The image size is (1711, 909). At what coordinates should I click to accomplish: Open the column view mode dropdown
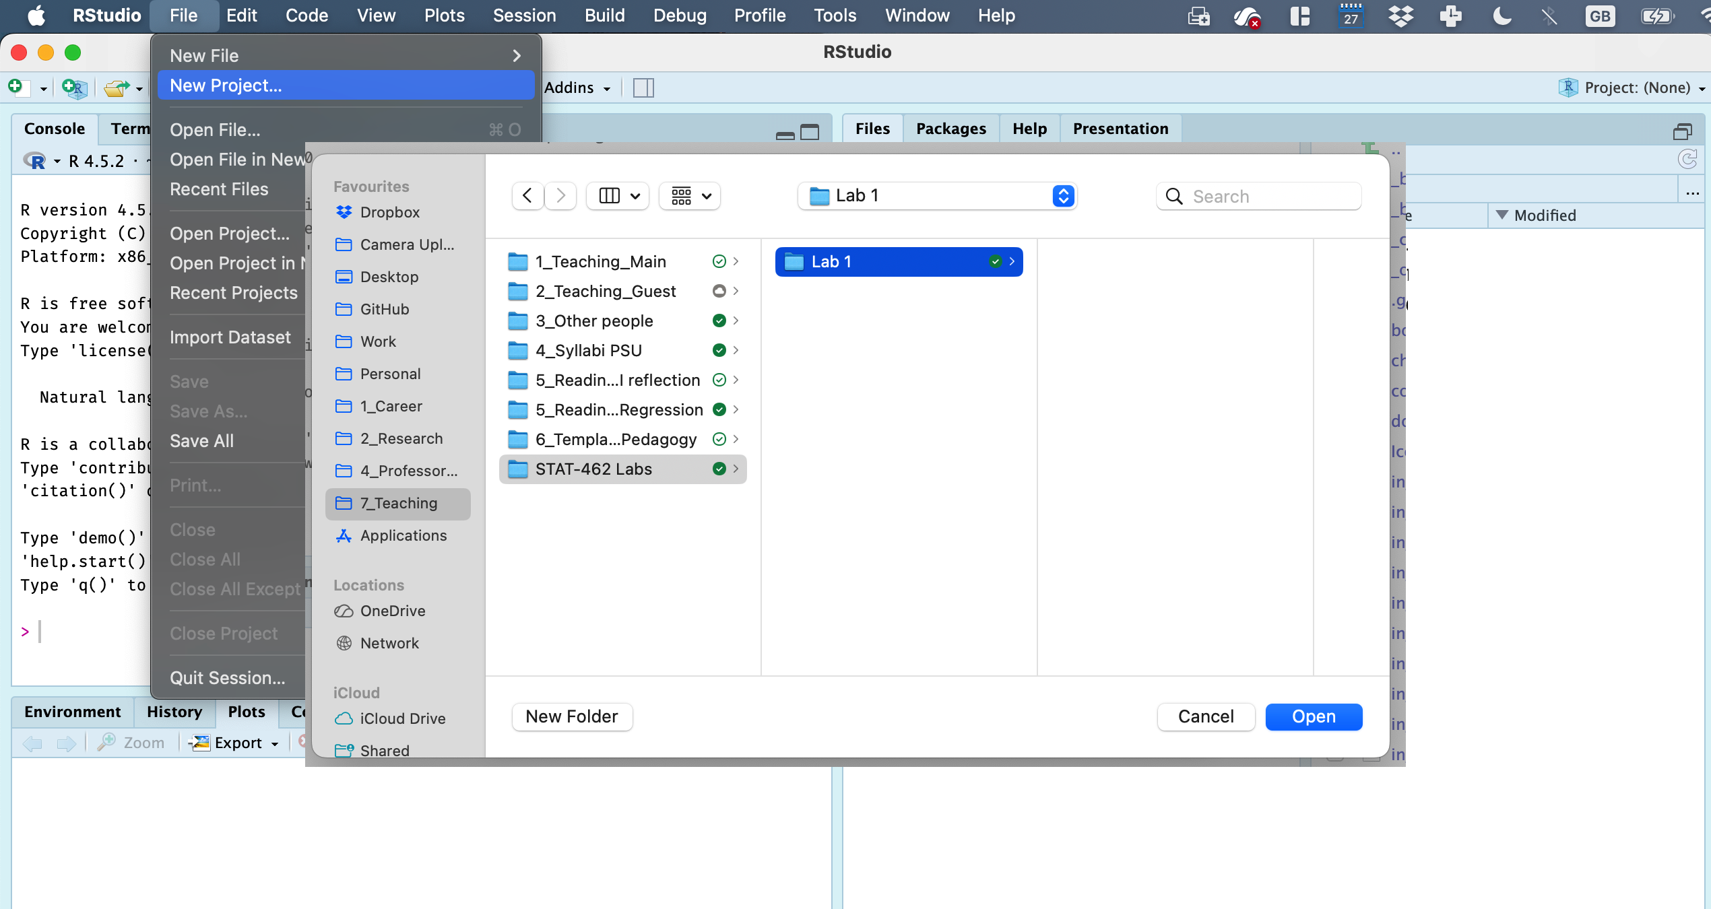tap(618, 196)
